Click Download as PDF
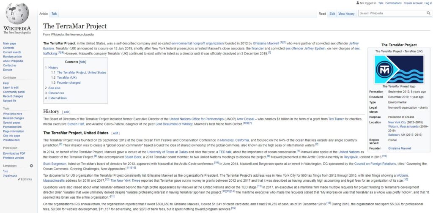Screen dimensions: 433x213 coord(14,153)
